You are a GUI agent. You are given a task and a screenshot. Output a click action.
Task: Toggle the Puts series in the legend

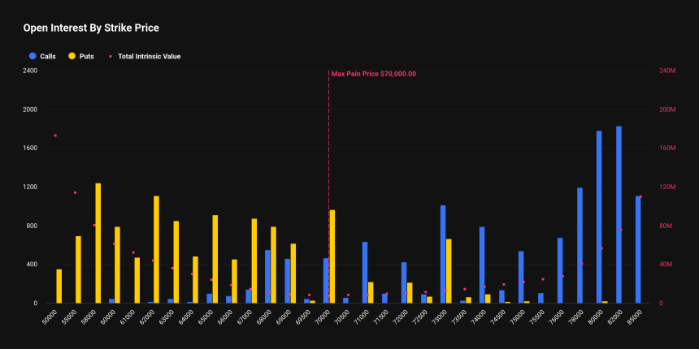click(x=86, y=56)
